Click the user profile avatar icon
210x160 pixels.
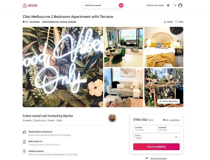pos(180,5)
